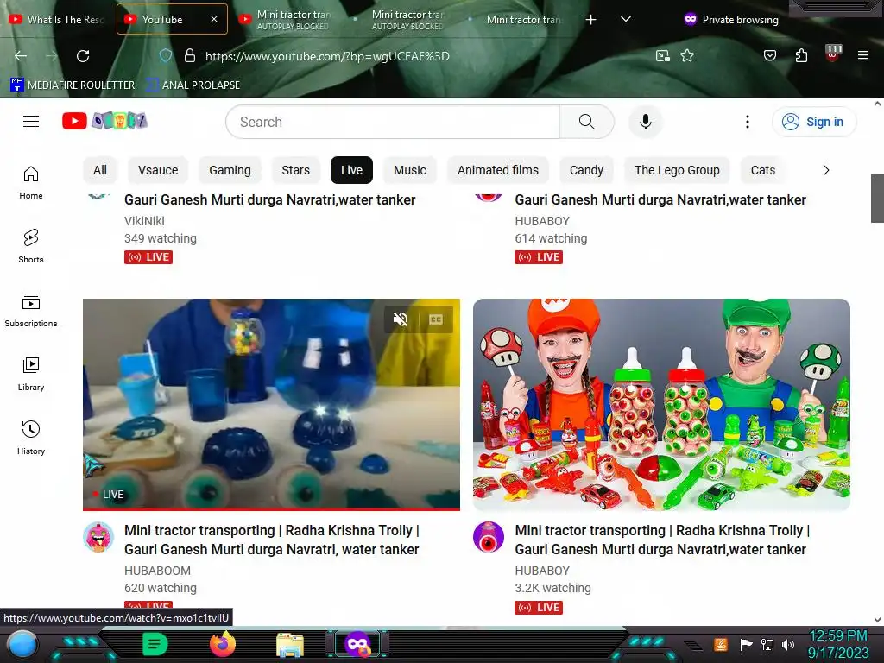Viewport: 884px width, 663px height.
Task: Reload the page
Action: pyautogui.click(x=83, y=56)
